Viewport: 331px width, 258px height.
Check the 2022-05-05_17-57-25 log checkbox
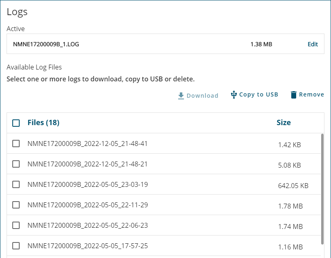pyautogui.click(x=16, y=246)
